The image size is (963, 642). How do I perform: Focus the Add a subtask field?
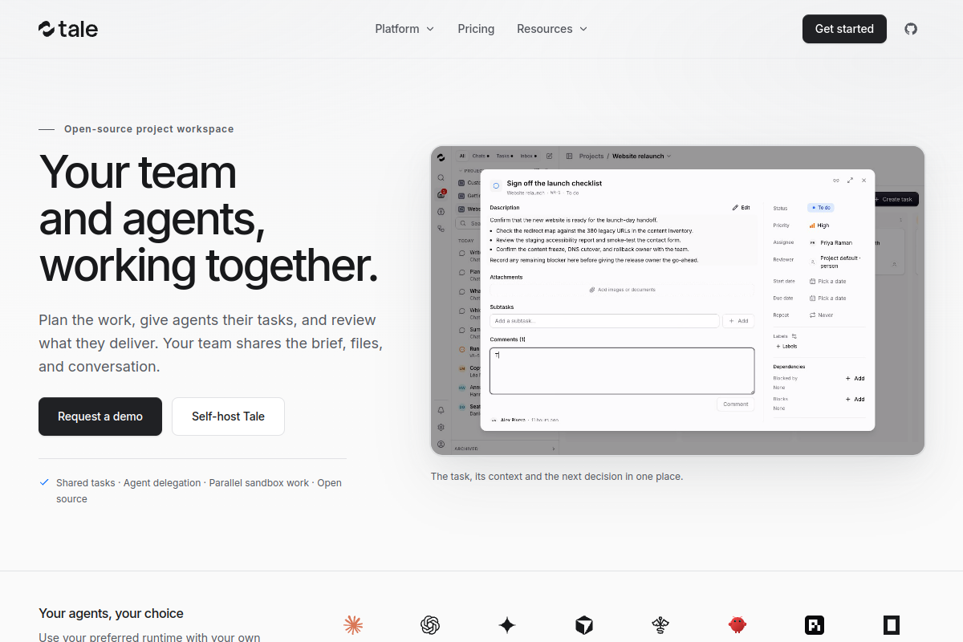click(x=604, y=321)
